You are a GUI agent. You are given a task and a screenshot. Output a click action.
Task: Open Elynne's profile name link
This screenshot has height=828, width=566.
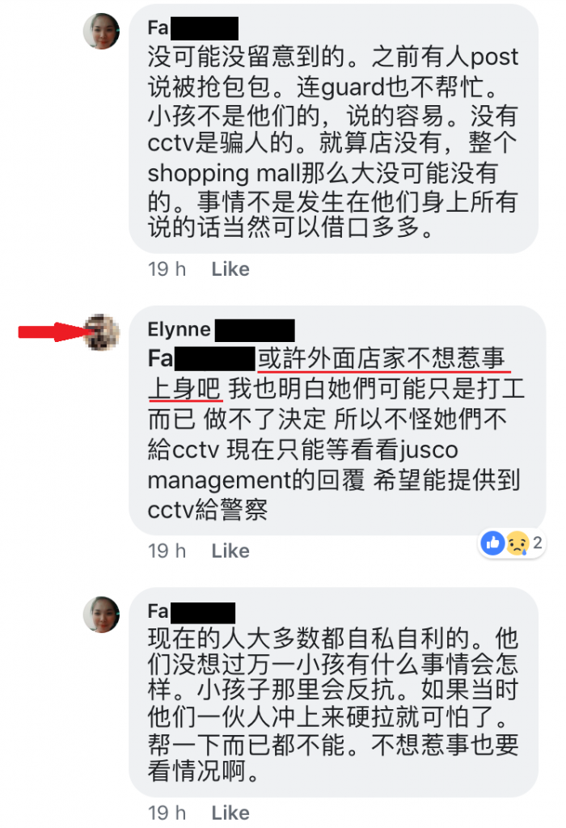[x=221, y=330]
